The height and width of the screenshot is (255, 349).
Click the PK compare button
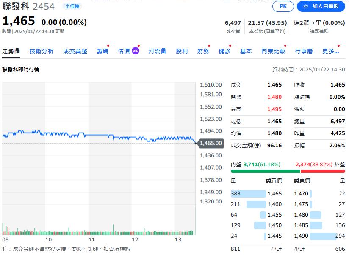pos(283,6)
